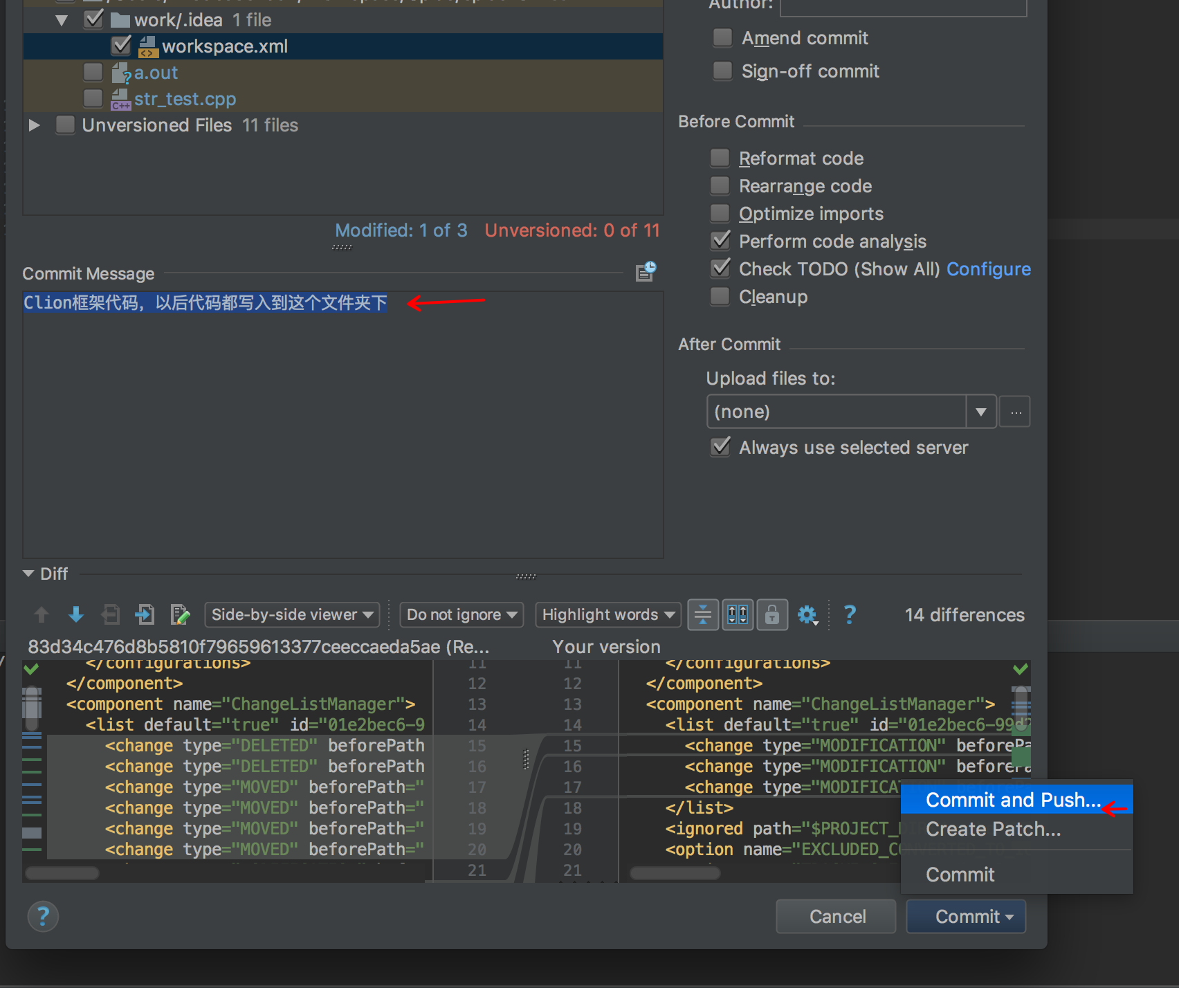This screenshot has width=1179, height=988.
Task: Open commit message history icon
Action: pos(646,272)
